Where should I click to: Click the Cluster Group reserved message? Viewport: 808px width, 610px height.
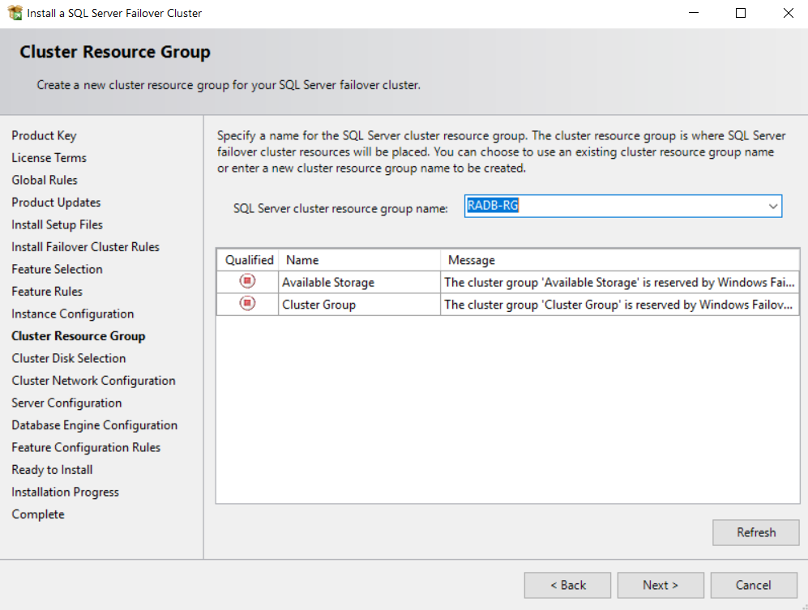619,305
